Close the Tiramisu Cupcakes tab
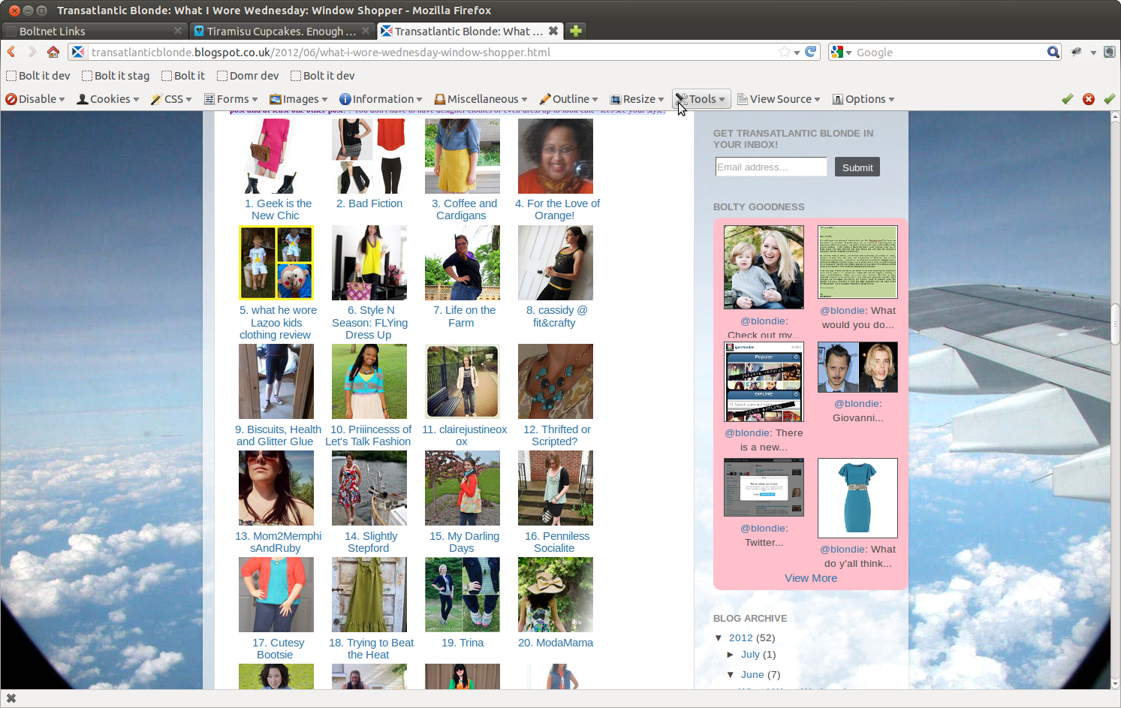This screenshot has height=708, width=1121. click(x=366, y=31)
